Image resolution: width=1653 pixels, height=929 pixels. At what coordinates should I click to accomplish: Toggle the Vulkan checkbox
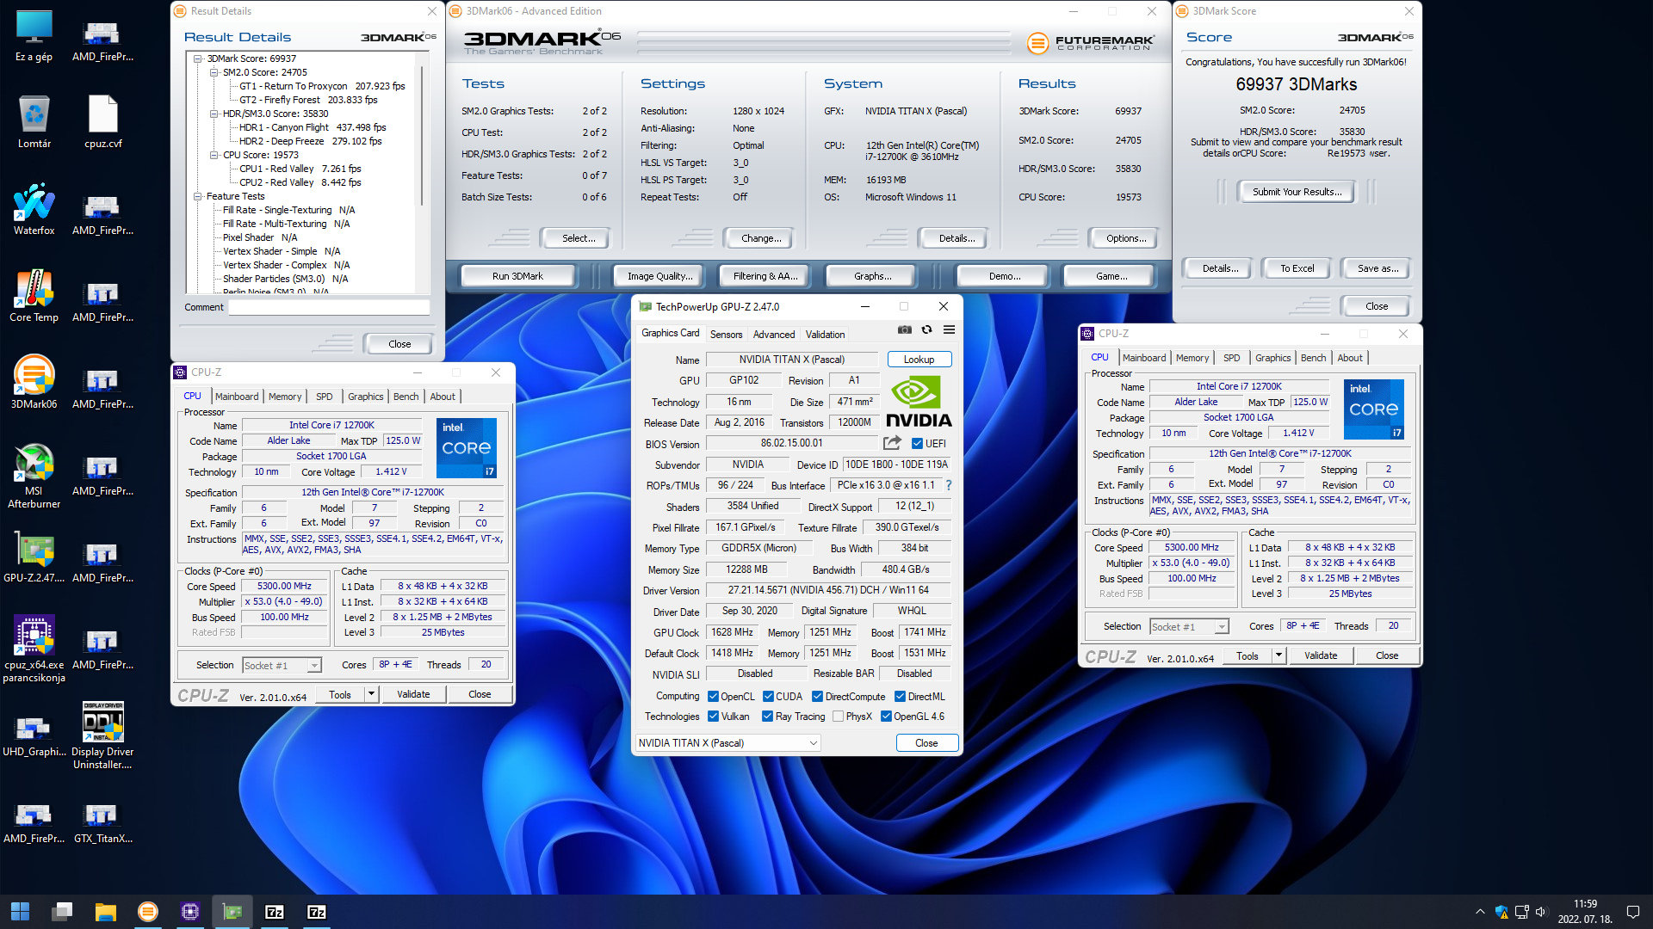[713, 717]
